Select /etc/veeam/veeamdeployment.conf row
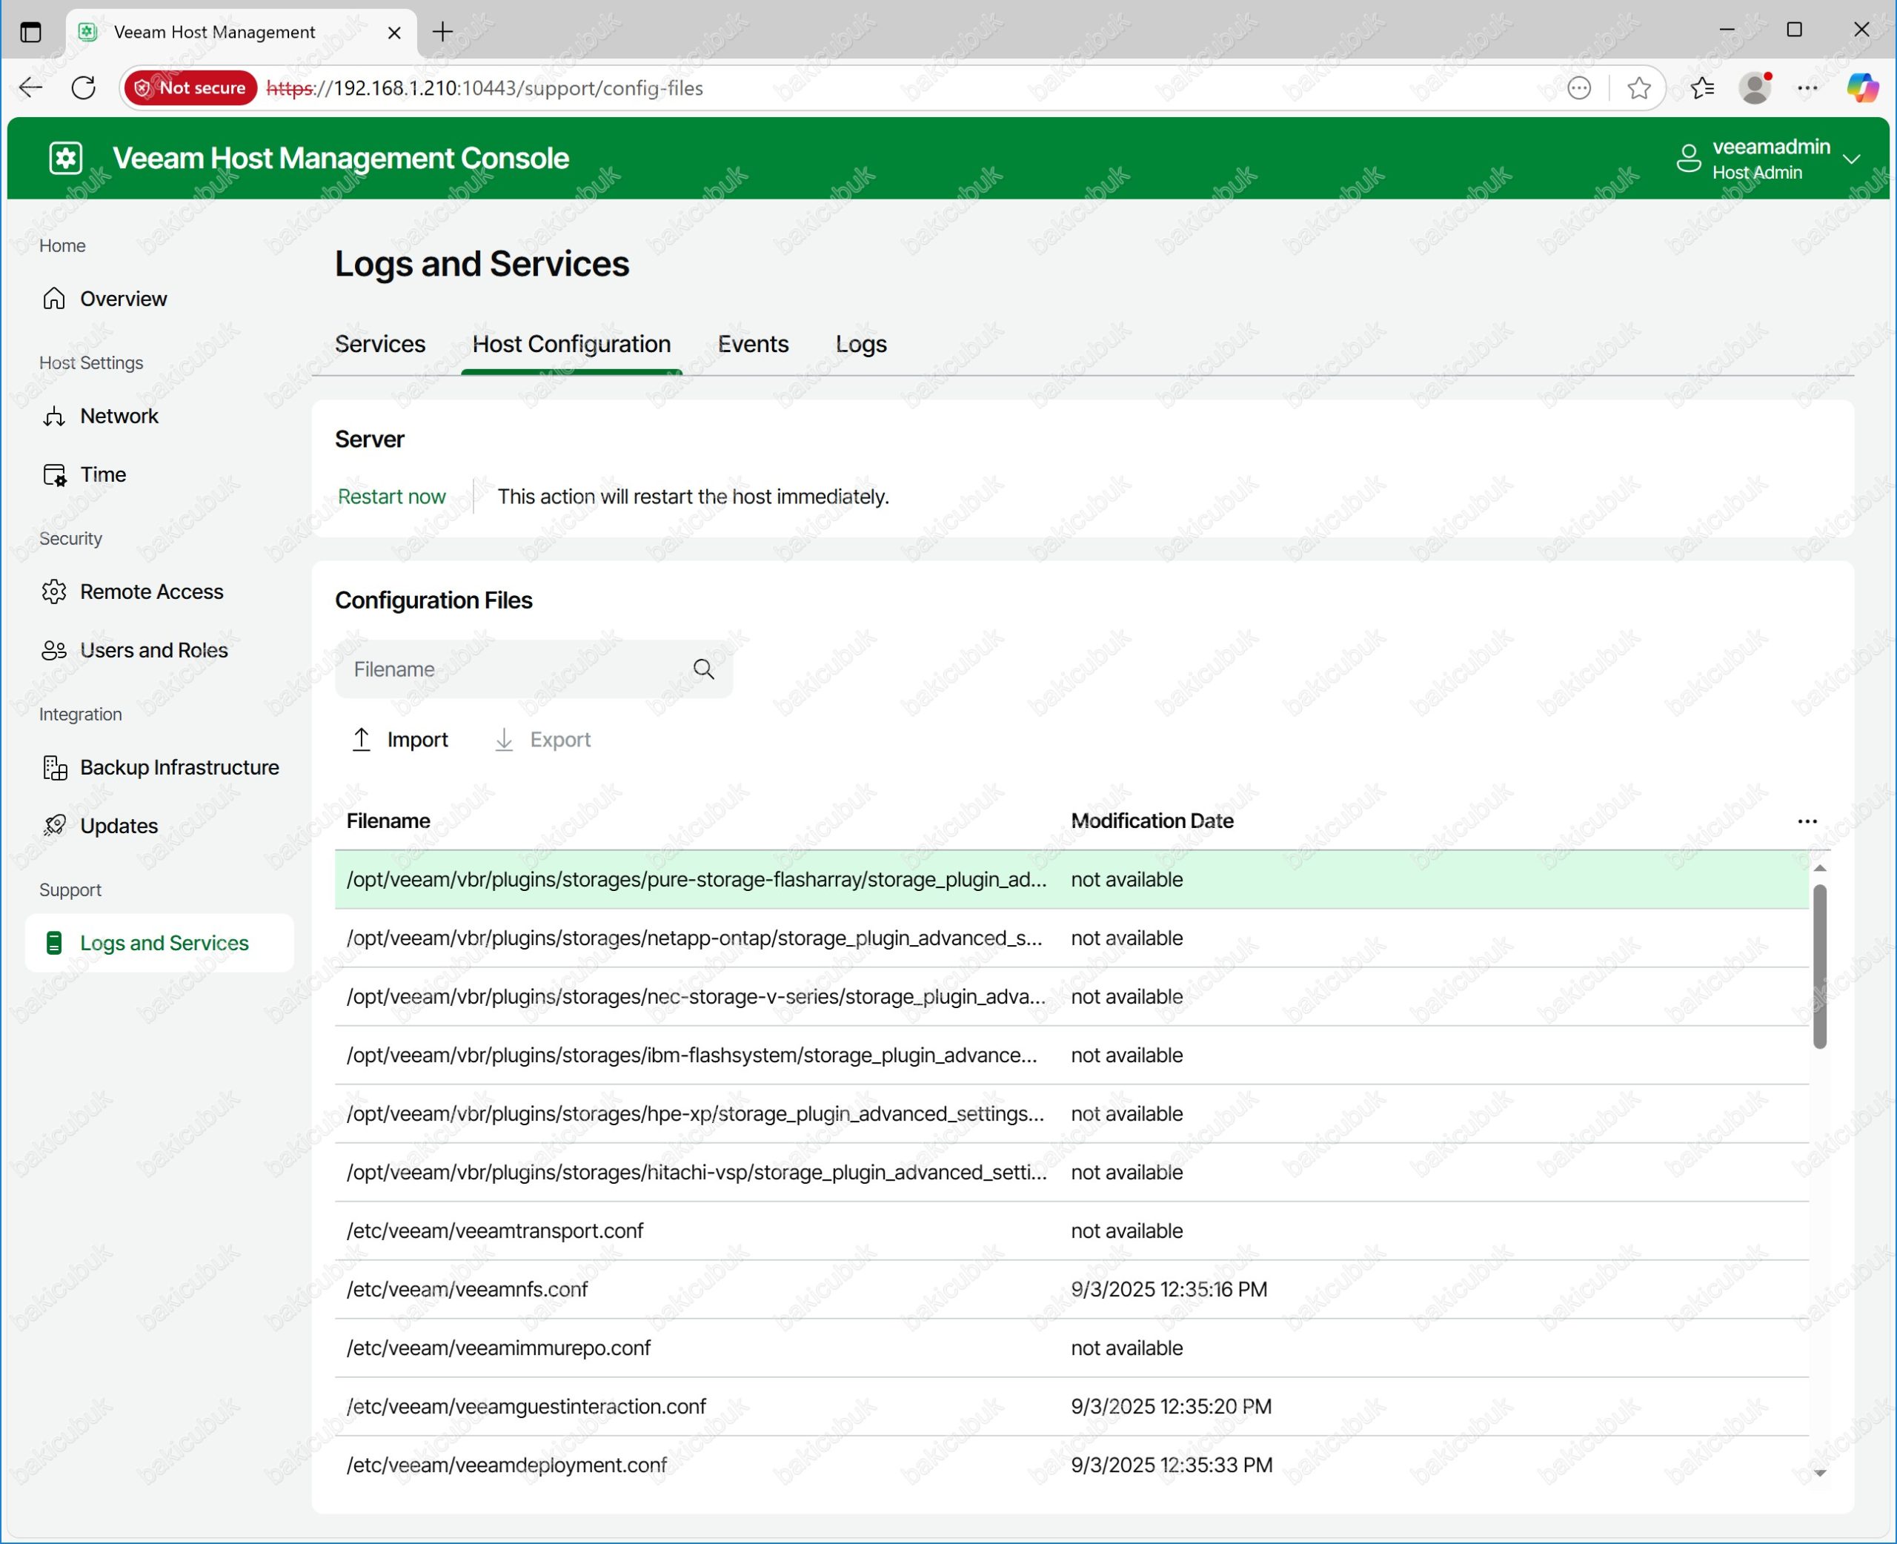 [x=1072, y=1465]
